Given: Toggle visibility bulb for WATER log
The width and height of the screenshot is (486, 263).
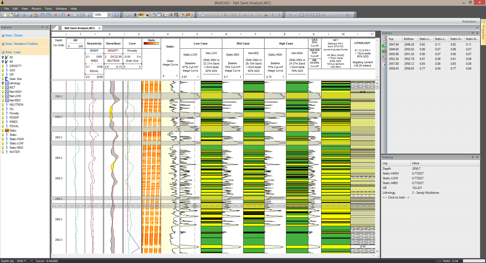Looking at the screenshot, I should (x=3, y=152).
